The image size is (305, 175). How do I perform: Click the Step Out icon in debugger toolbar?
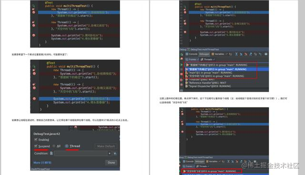[251, 54]
